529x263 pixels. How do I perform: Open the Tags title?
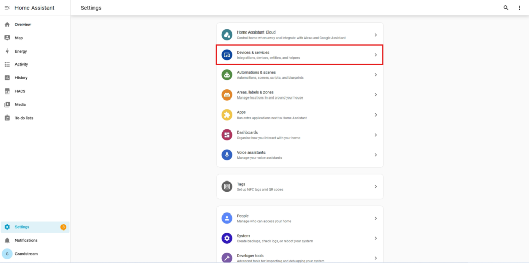[241, 184]
